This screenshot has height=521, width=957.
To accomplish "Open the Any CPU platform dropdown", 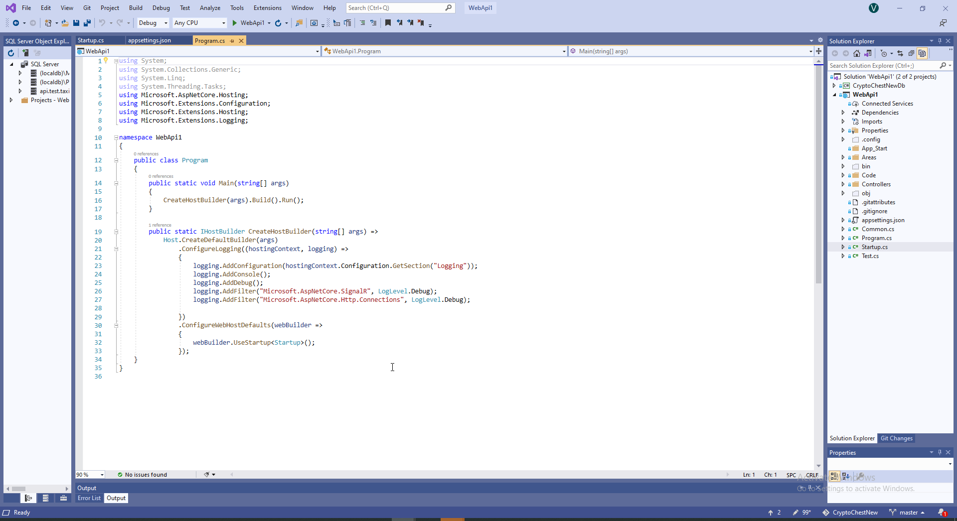I will [199, 23].
